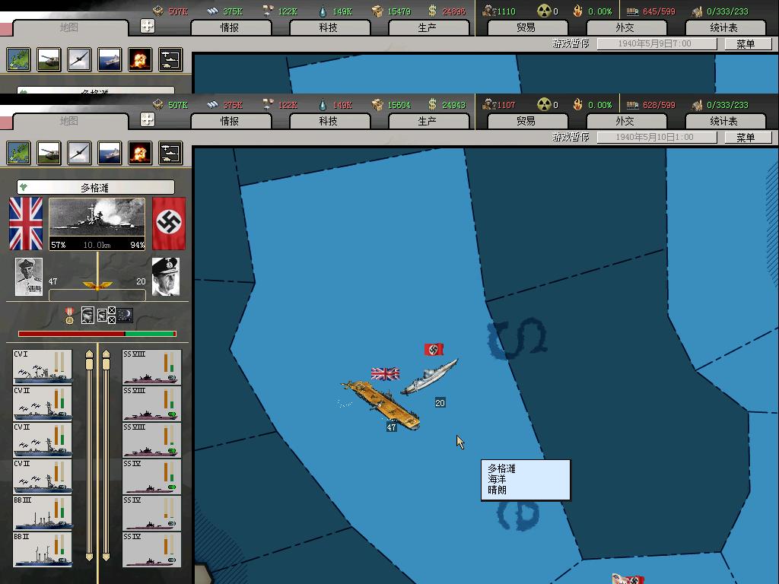This screenshot has width=779, height=584.
Task: Click the 菜单 button in lower screen
Action: coord(748,137)
